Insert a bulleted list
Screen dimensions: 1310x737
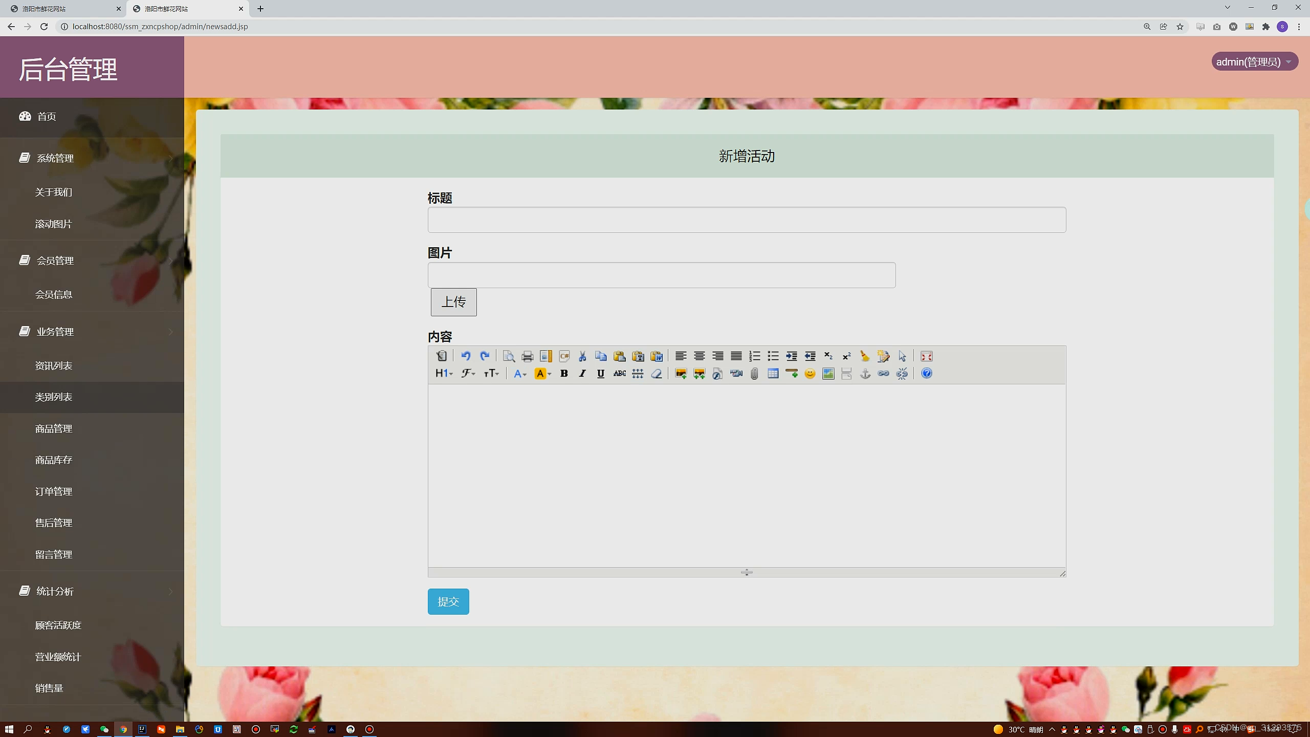773,356
